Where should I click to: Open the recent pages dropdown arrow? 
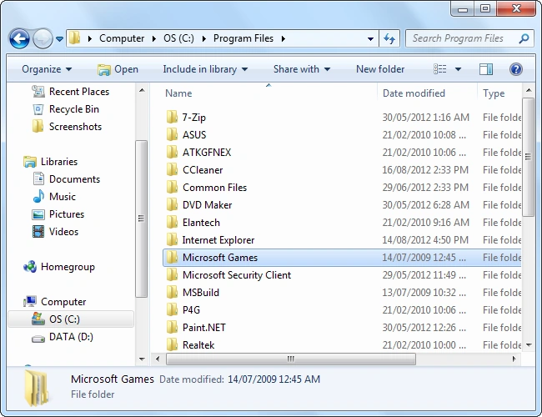click(x=59, y=39)
